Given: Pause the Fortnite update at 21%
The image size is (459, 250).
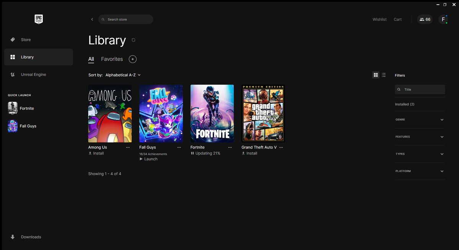Looking at the screenshot, I should (x=205, y=153).
